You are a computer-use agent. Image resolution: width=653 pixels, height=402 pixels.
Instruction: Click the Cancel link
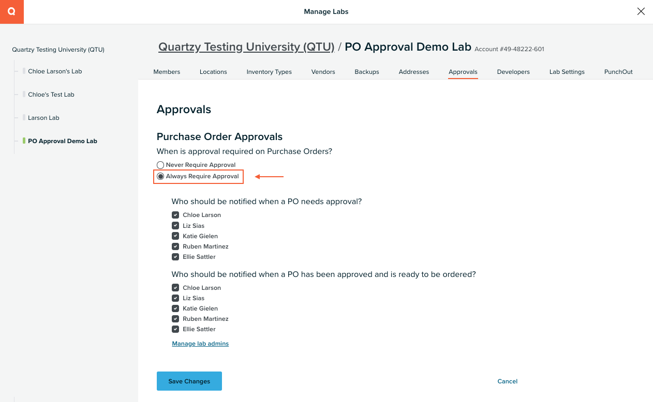click(x=508, y=381)
